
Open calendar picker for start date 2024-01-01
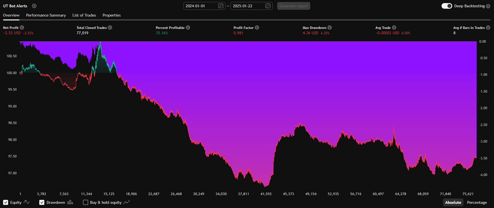tap(221, 6)
